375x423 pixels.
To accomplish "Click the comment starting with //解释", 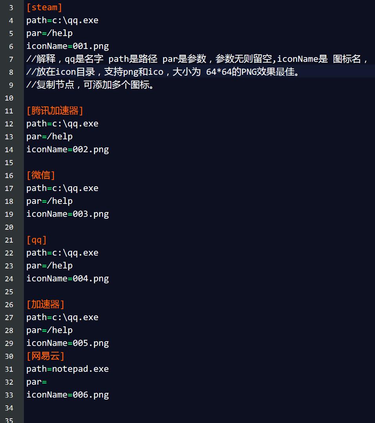I will tap(196, 59).
